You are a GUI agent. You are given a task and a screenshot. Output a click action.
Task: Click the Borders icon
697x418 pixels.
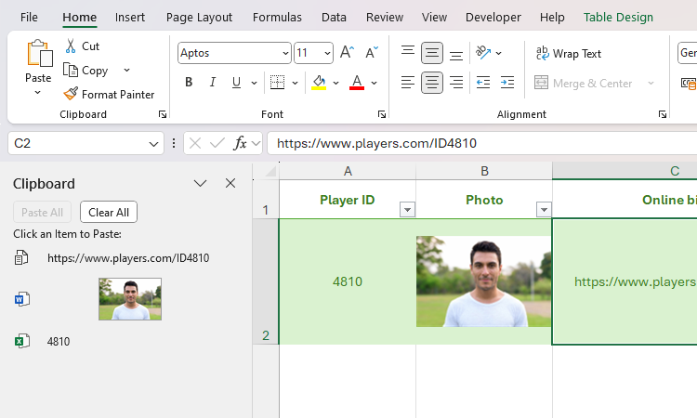(x=277, y=83)
